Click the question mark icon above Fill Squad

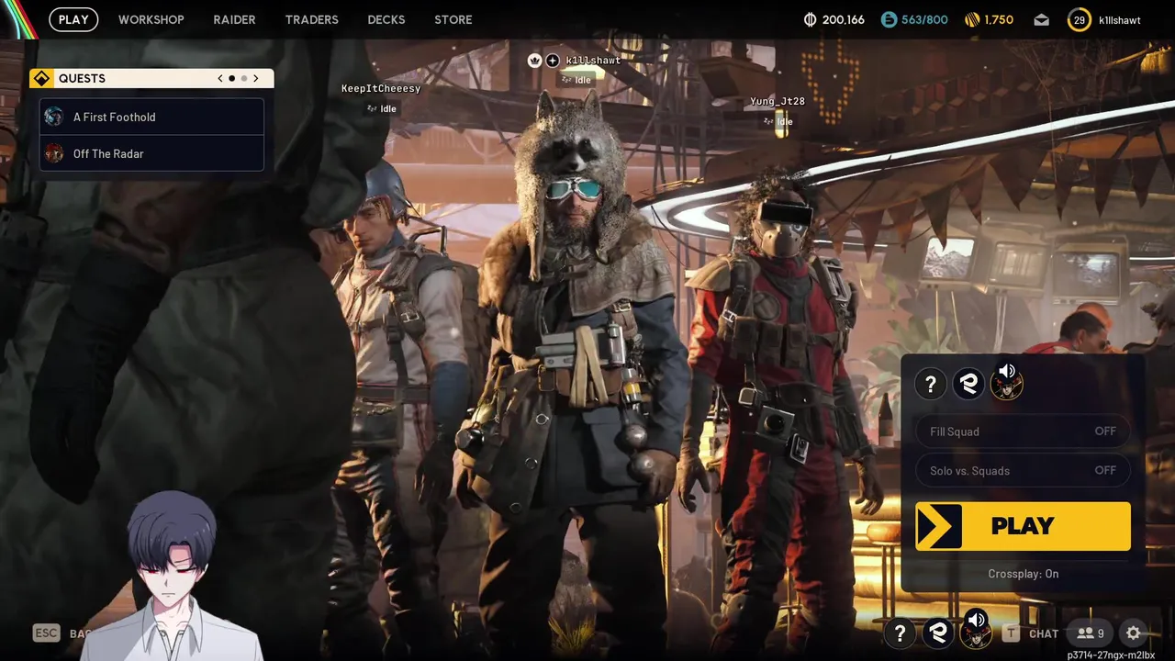(x=931, y=384)
